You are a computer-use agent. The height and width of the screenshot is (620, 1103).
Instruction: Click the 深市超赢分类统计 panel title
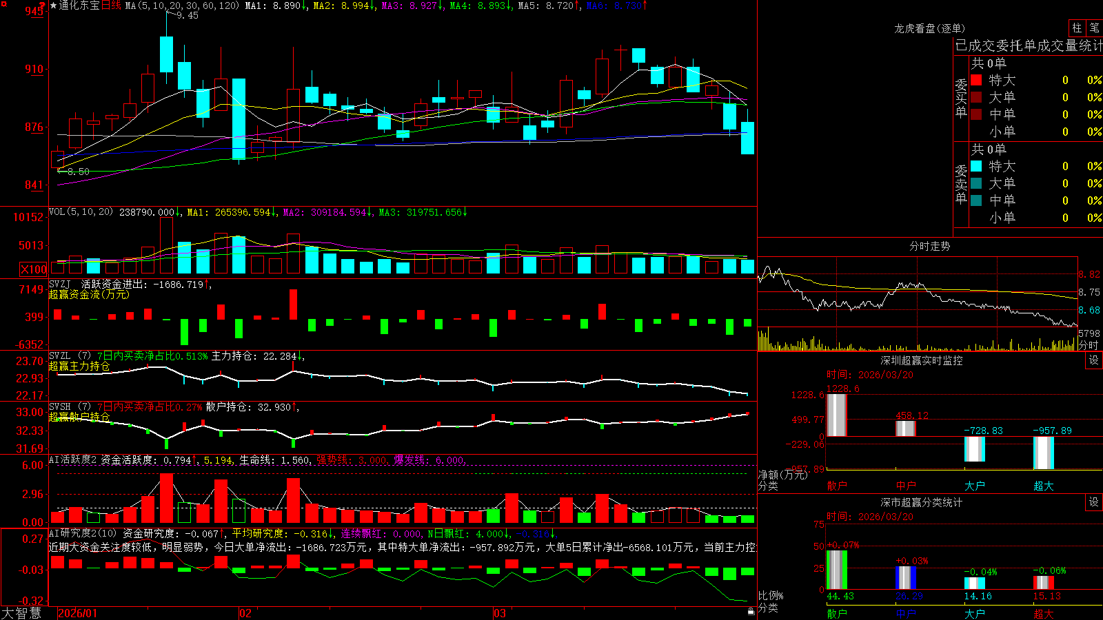(922, 502)
